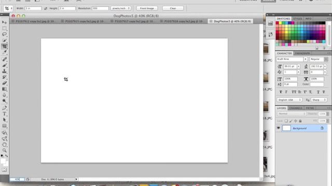
Task: Select the Spot Healing Brush tool
Action: [4, 59]
